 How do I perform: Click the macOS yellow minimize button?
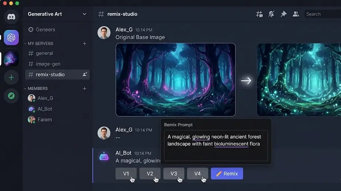[11, 3]
